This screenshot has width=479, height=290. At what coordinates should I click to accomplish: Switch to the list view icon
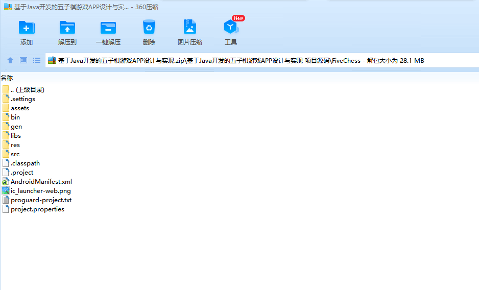click(x=37, y=61)
